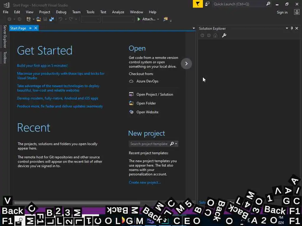Open the document tab list dropdown arrow
Image resolution: width=302 pixels, height=226 pixels.
(193, 28)
